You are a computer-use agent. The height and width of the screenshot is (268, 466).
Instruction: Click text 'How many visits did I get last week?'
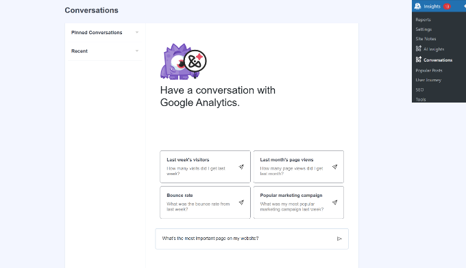(196, 171)
